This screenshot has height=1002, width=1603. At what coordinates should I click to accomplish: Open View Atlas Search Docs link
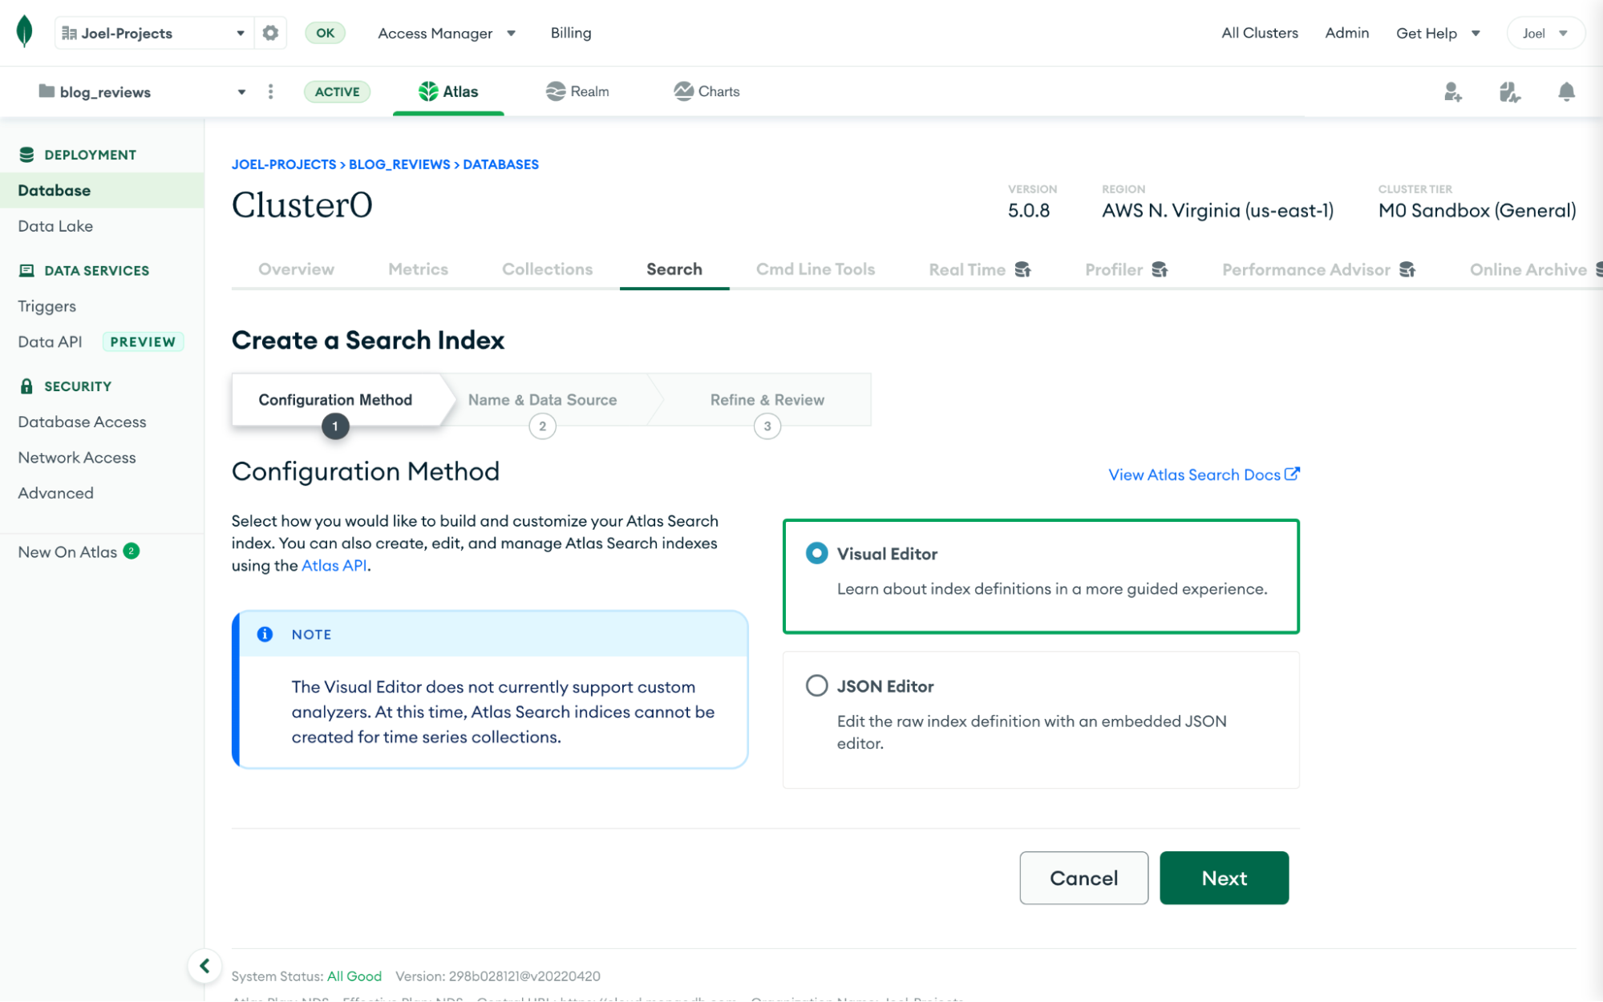1203,475
